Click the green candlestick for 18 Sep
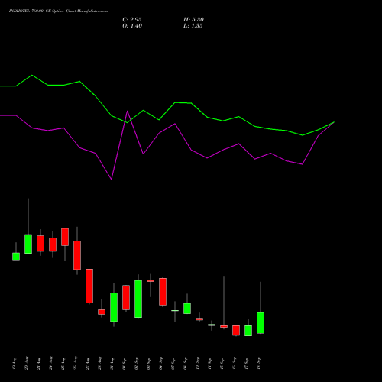The image size is (382, 382). coord(261,322)
